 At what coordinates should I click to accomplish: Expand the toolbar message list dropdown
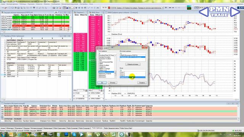[x=163, y=8]
